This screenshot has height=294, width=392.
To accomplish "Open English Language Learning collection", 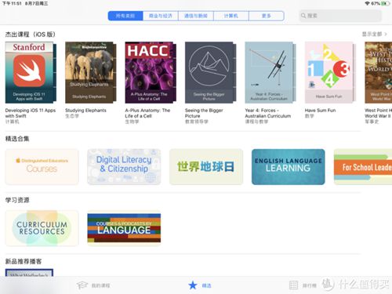I will click(x=289, y=167).
